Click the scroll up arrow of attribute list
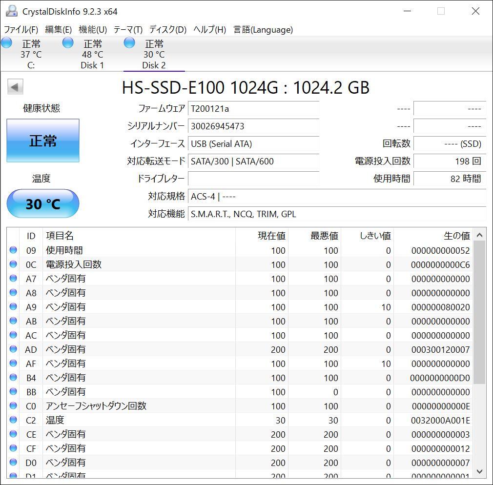 (x=479, y=235)
